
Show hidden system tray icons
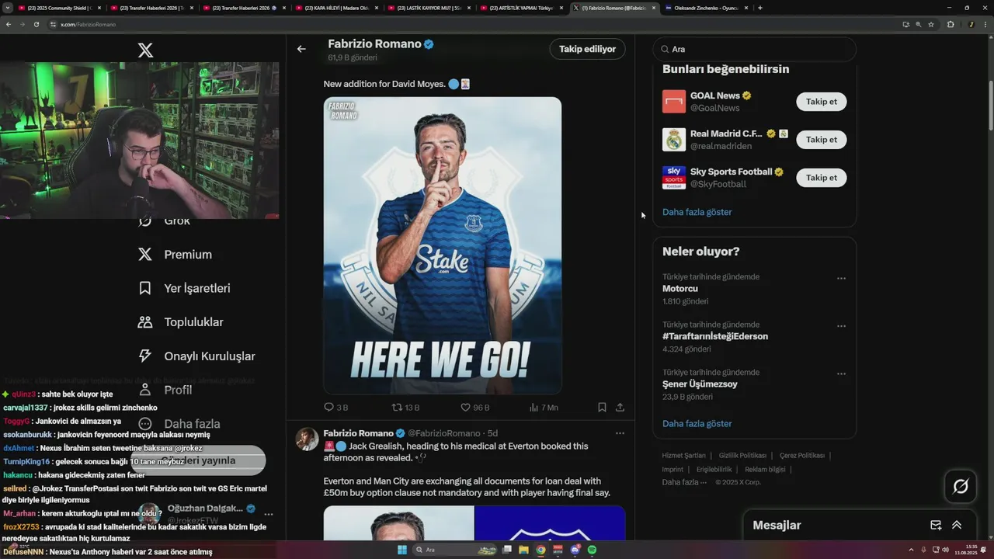point(912,550)
